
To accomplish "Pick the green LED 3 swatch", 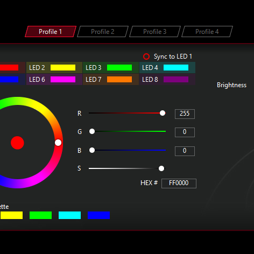I will [119, 68].
